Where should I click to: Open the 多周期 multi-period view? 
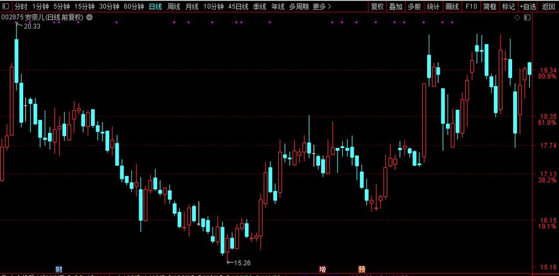click(x=299, y=7)
